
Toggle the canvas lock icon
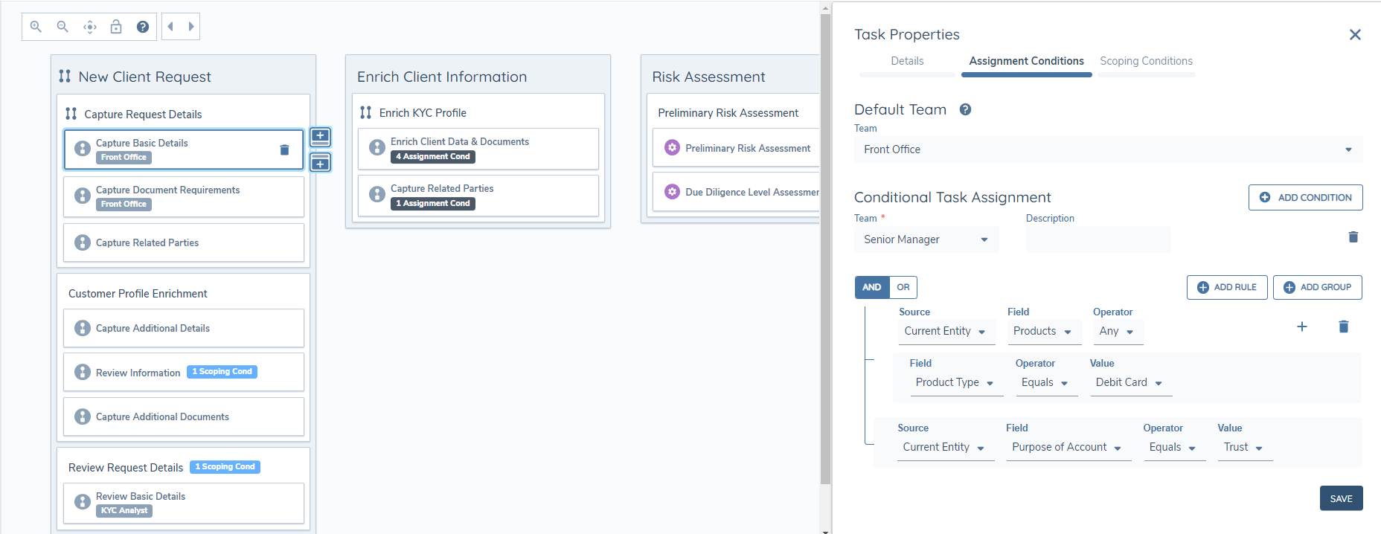pos(116,27)
